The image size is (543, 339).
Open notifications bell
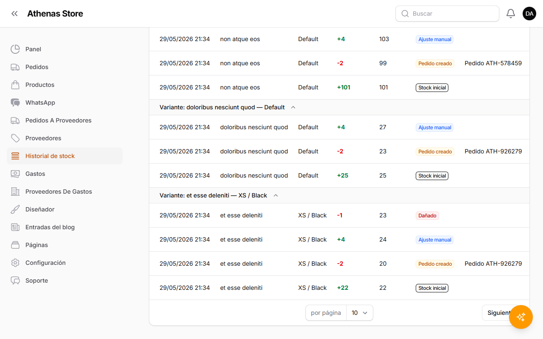tap(511, 14)
